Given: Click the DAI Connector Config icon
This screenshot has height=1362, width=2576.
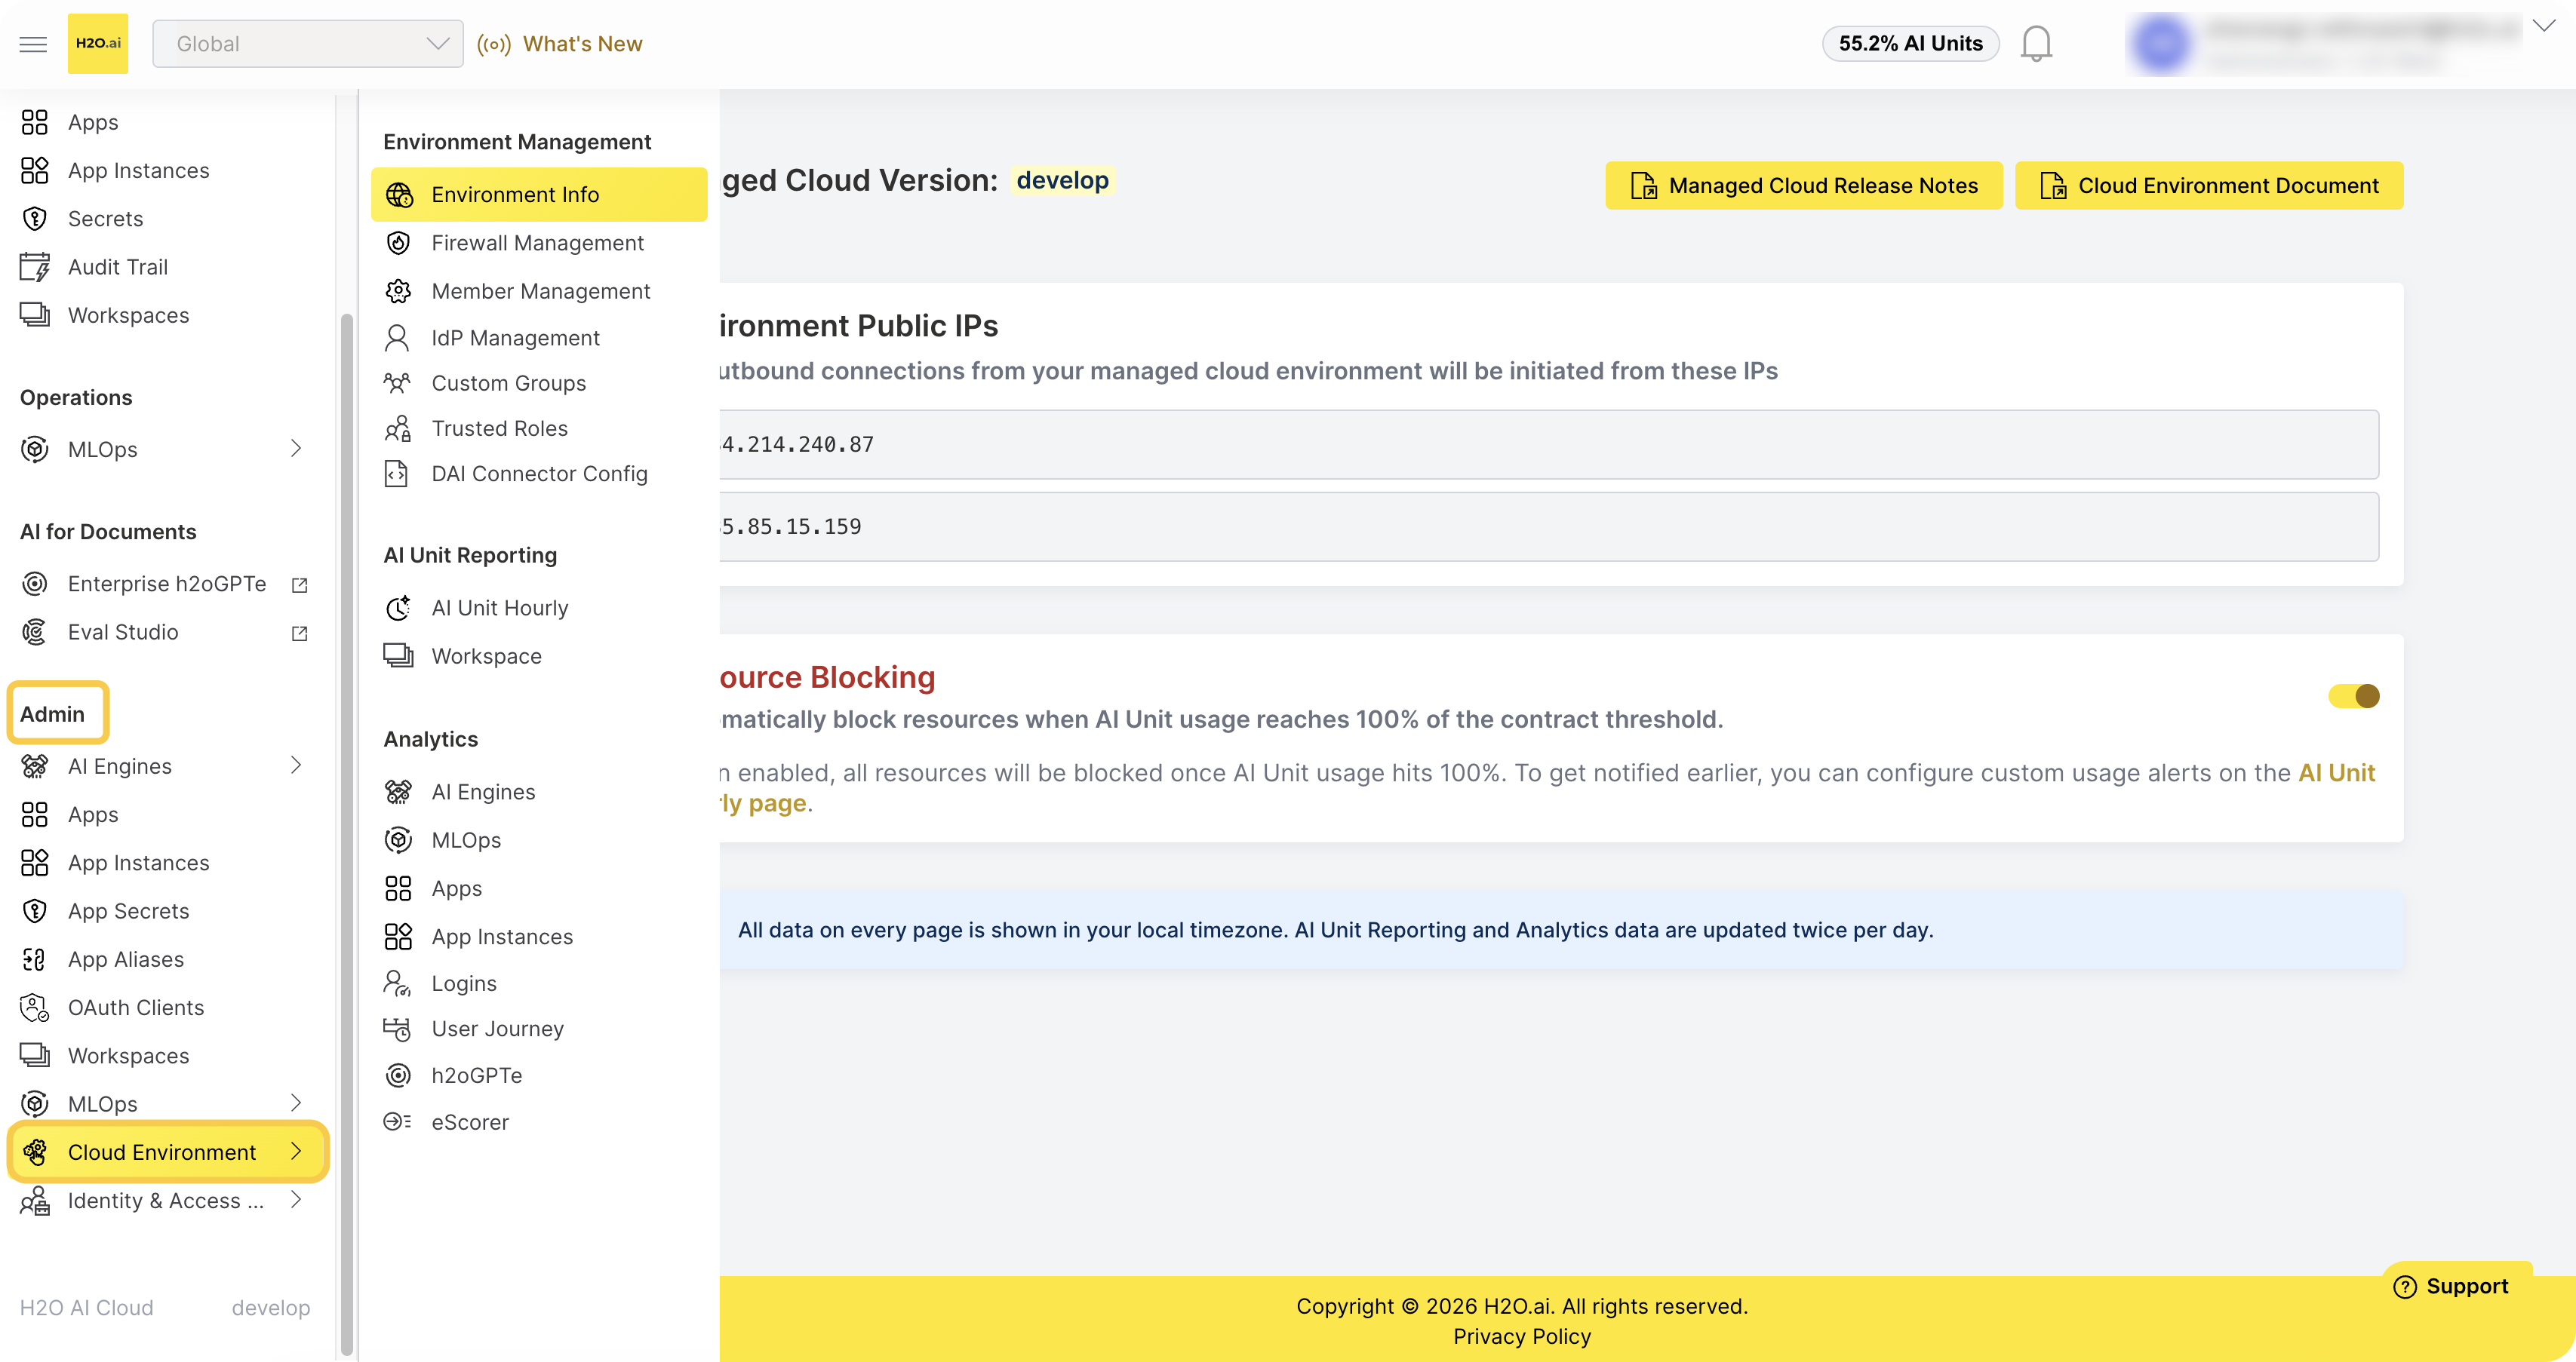Looking at the screenshot, I should (396, 474).
